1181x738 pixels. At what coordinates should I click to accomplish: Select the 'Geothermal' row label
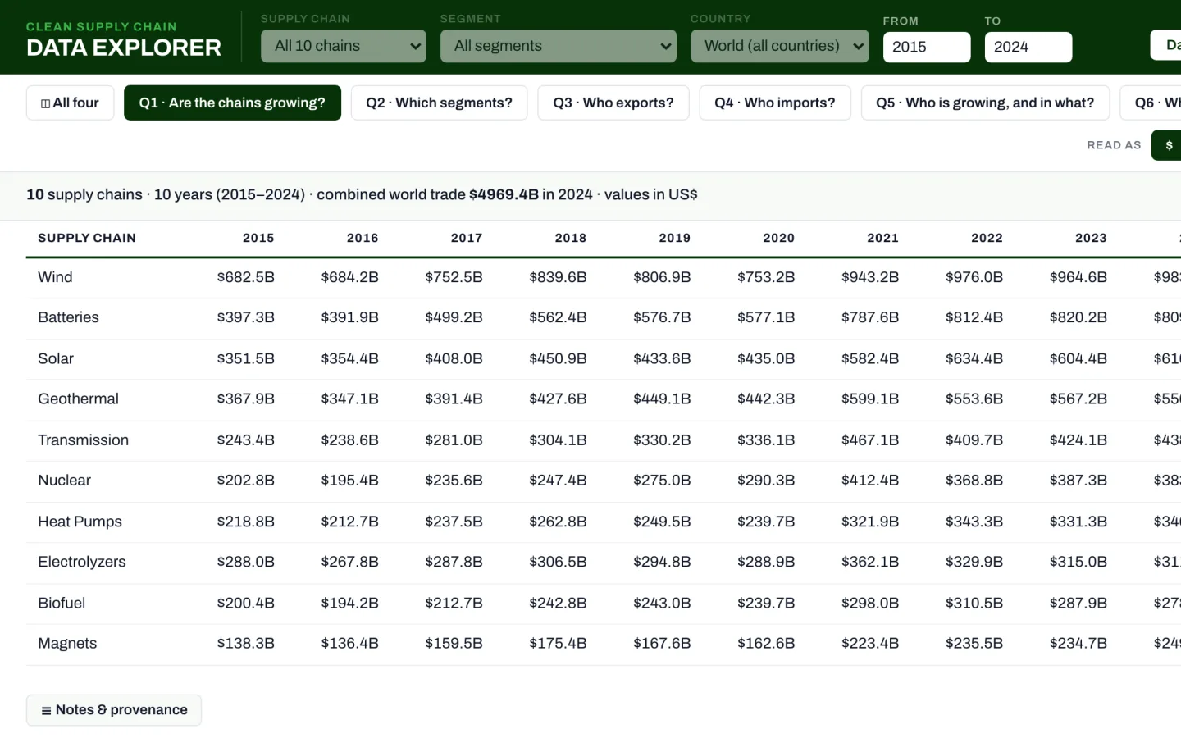point(78,399)
